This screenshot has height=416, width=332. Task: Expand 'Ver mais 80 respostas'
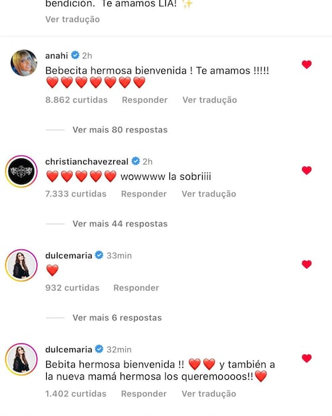click(120, 129)
